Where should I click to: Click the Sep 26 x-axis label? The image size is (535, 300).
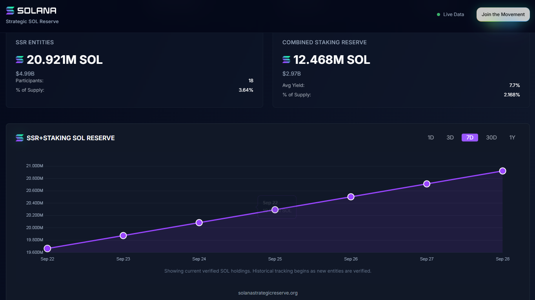coord(351,259)
